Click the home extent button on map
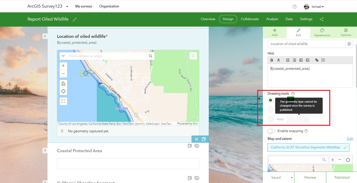Viewport: 357px width, 183px height. click(63, 83)
